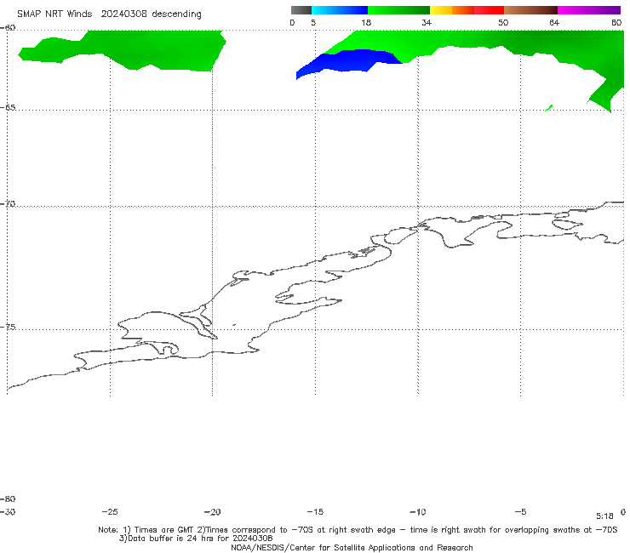630x553 pixels.
Task: Click the word 'descending' in the title
Action: click(176, 14)
